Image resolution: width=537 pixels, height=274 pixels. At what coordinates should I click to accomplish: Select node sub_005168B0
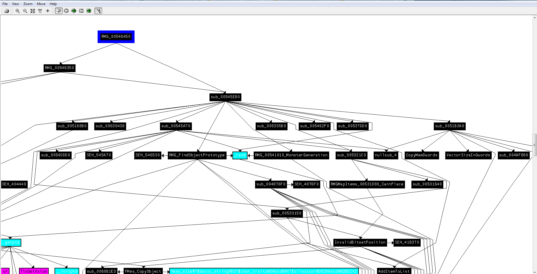click(x=72, y=126)
